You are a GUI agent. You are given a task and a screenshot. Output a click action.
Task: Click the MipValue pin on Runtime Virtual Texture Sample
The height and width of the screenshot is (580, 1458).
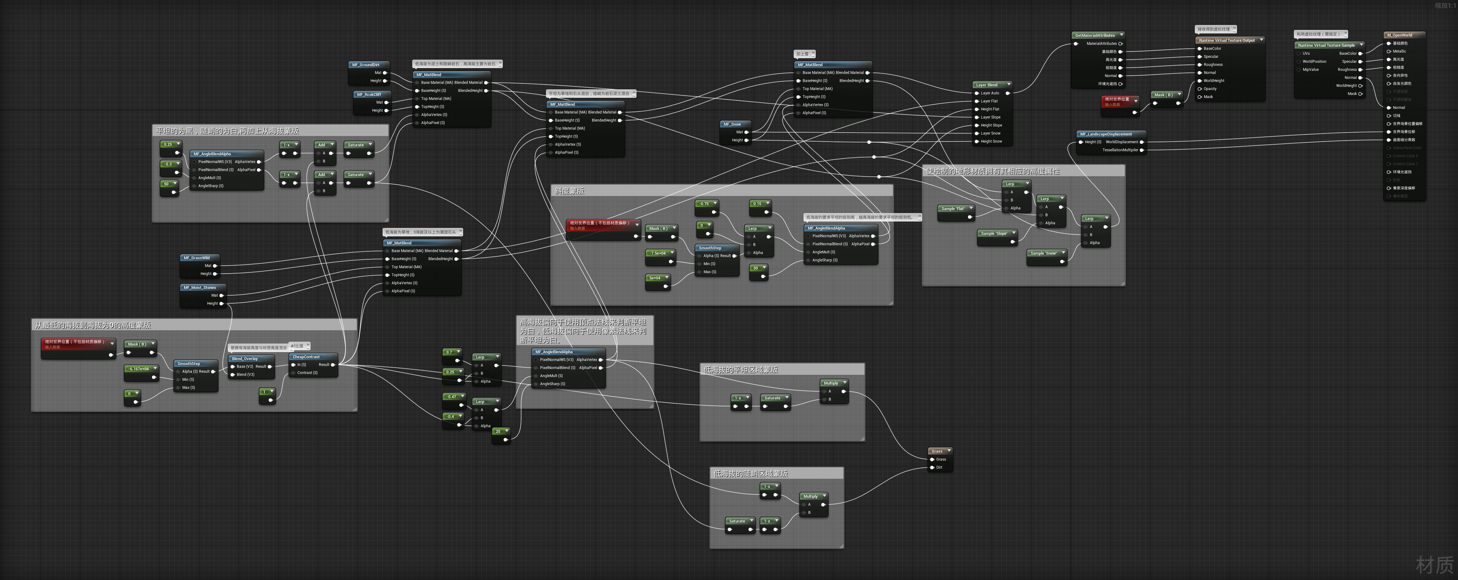click(1298, 70)
